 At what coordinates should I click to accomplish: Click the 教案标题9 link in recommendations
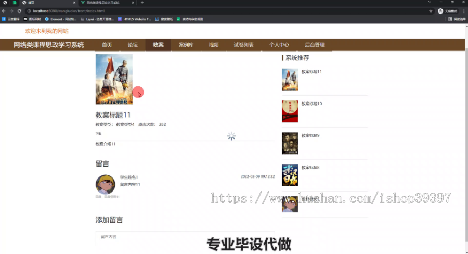point(310,135)
